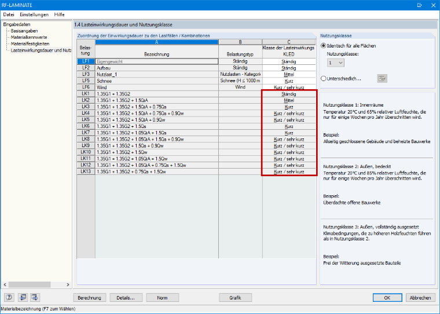Image resolution: width=440 pixels, height=314 pixels.
Task: Click the KLED 'Mittel' cell for LK2
Action: (289, 100)
